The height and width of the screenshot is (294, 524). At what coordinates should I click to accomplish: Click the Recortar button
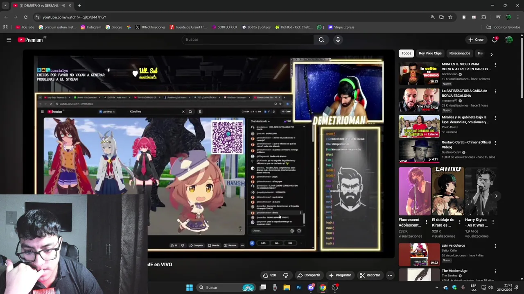(x=370, y=275)
